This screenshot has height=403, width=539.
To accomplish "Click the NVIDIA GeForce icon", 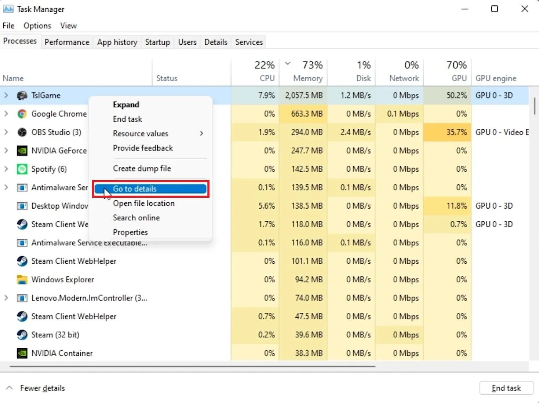I will click(x=22, y=150).
